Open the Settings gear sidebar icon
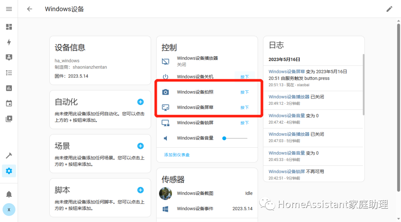This screenshot has width=401, height=222. click(9, 171)
